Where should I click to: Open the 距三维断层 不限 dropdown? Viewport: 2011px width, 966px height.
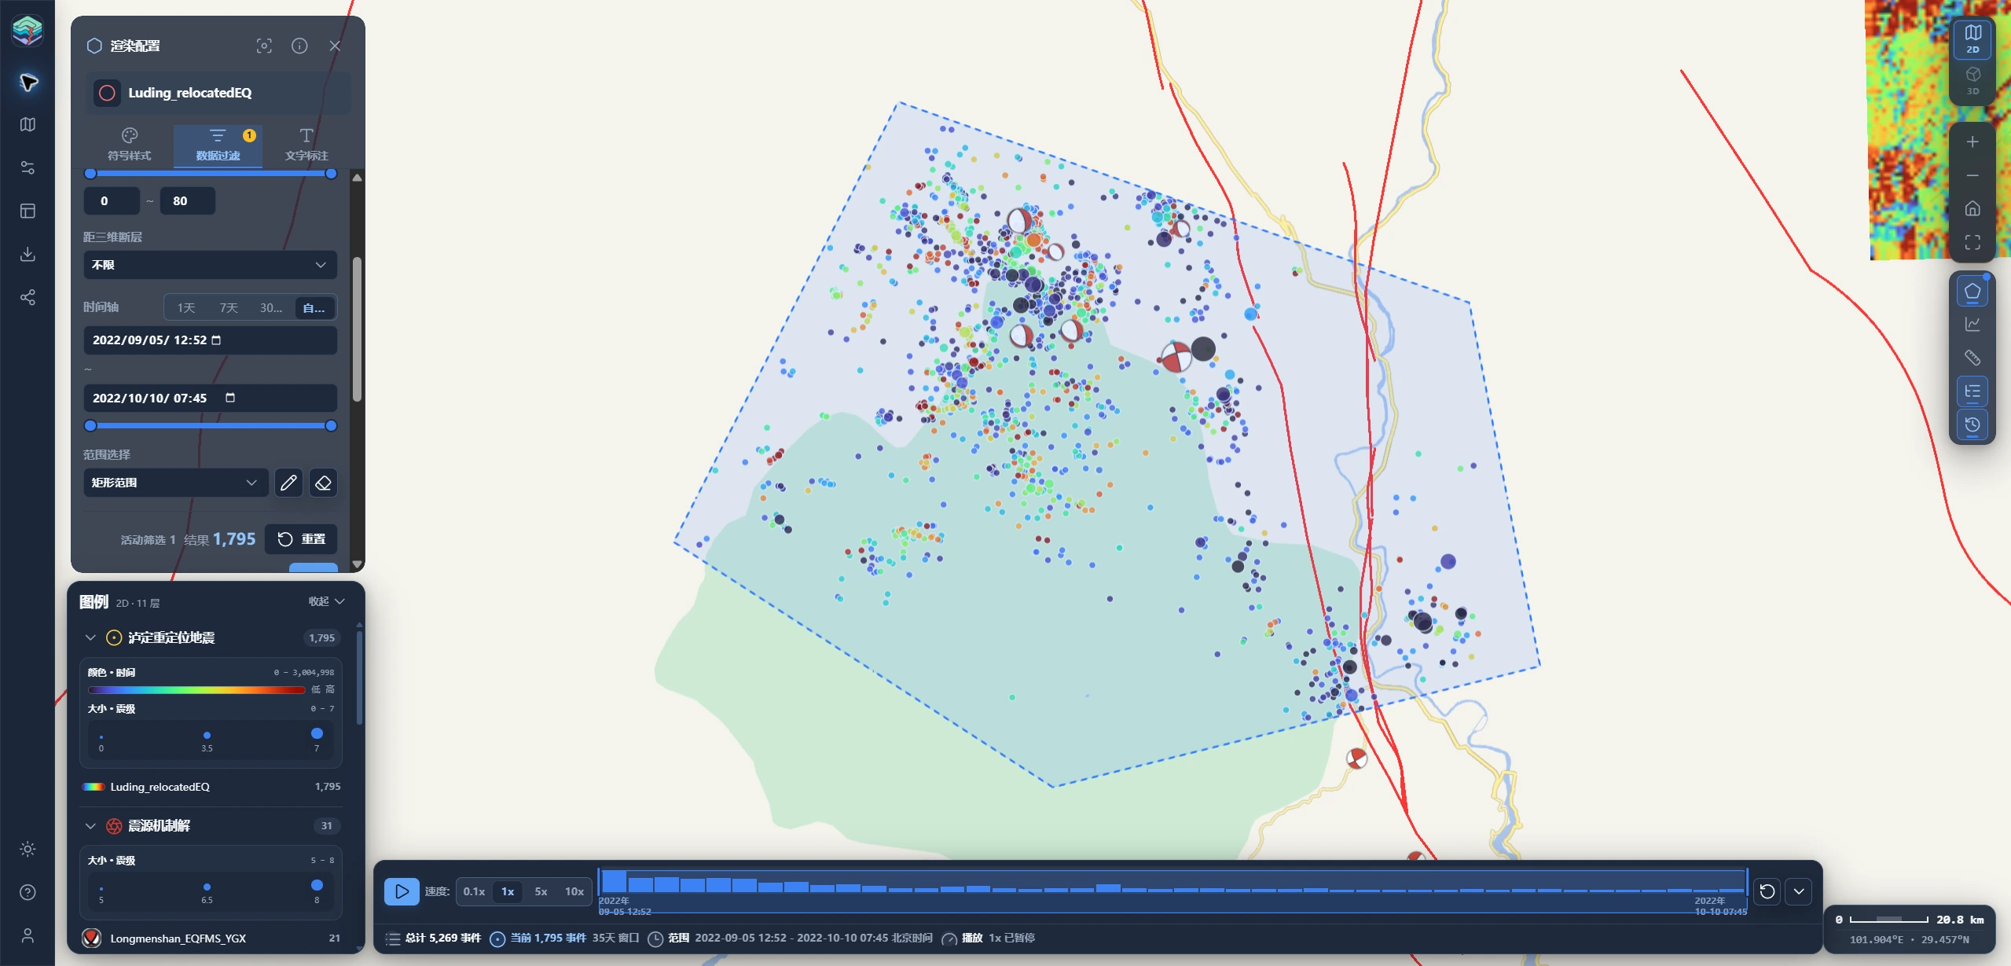[x=210, y=265]
